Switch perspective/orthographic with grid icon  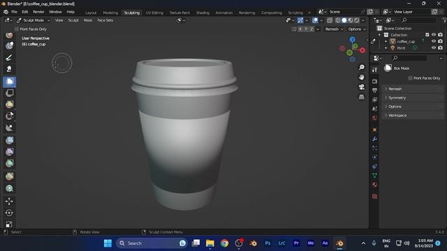362,97
